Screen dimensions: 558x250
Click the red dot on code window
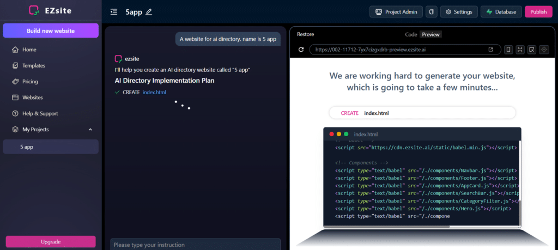(x=332, y=134)
